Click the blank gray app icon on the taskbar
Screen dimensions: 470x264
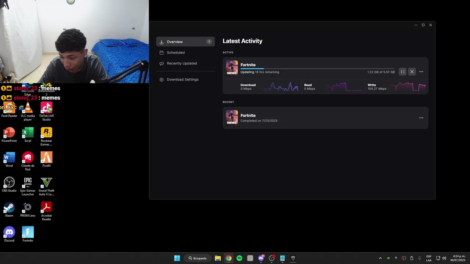250,258
